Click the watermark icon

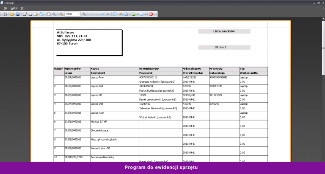tap(126, 14)
